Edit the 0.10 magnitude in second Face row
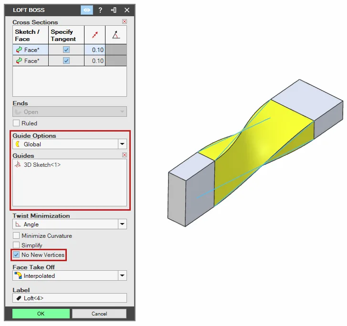 coord(95,61)
